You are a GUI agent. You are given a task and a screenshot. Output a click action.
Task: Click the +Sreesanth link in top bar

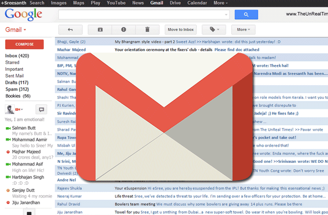click(14, 3)
